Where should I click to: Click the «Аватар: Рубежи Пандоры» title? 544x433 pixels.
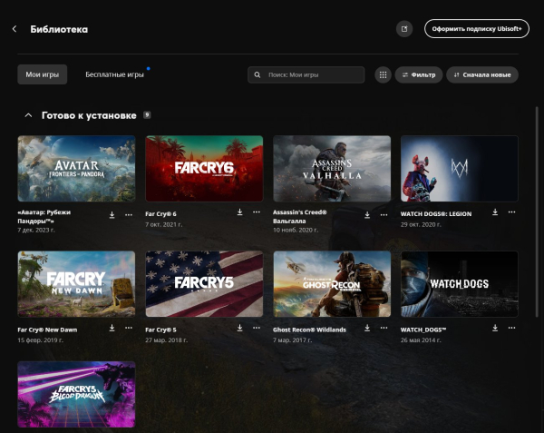pyautogui.click(x=44, y=216)
